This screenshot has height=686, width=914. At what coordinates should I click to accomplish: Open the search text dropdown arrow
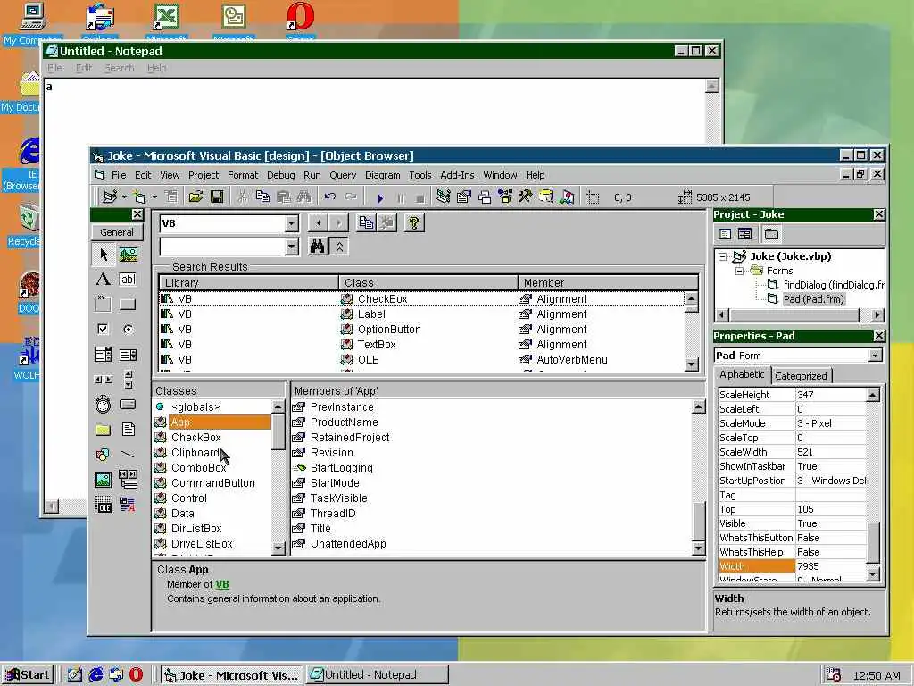click(292, 247)
